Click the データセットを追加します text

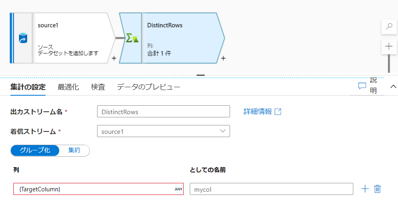coord(68,53)
